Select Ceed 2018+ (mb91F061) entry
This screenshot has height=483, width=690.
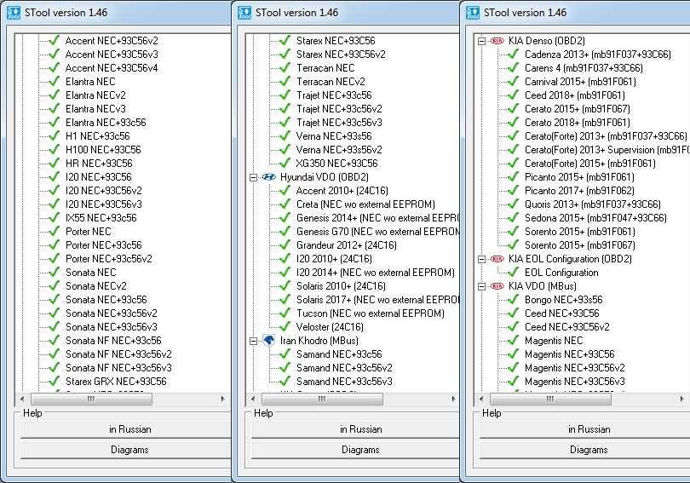tap(574, 95)
